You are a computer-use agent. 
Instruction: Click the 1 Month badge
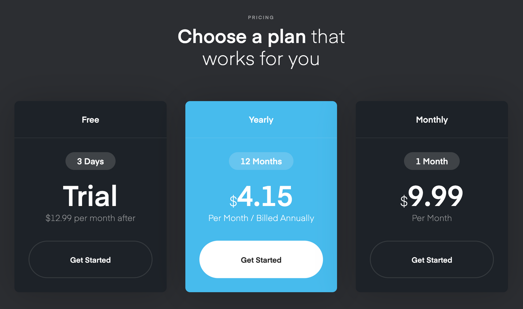[x=431, y=161]
